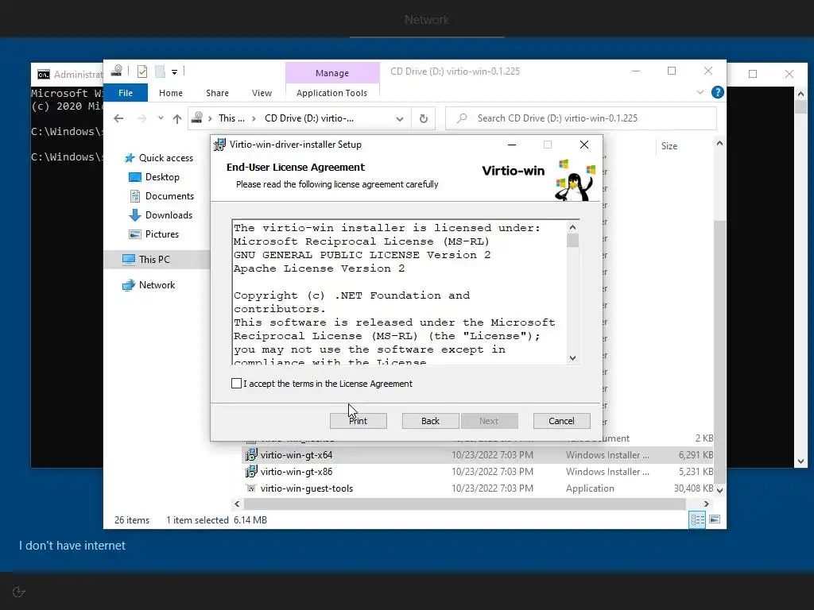Go Back in the Virtio-win installer
This screenshot has height=610, width=814.
[x=430, y=421]
